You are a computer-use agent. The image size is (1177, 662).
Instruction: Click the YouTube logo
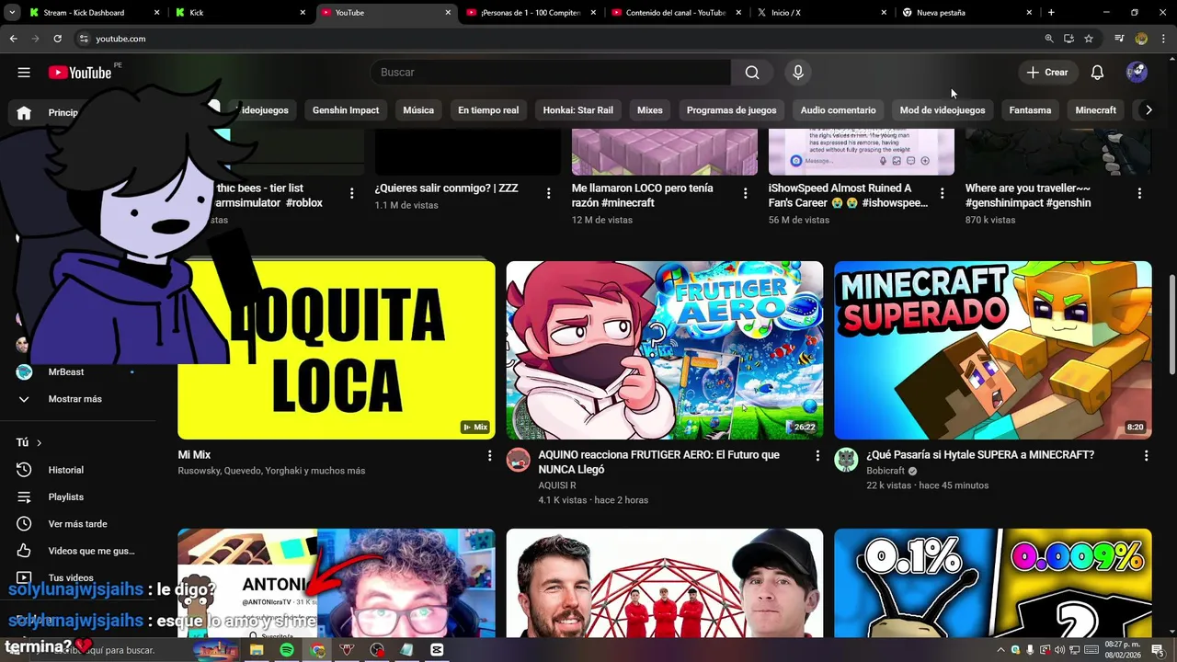click(80, 73)
